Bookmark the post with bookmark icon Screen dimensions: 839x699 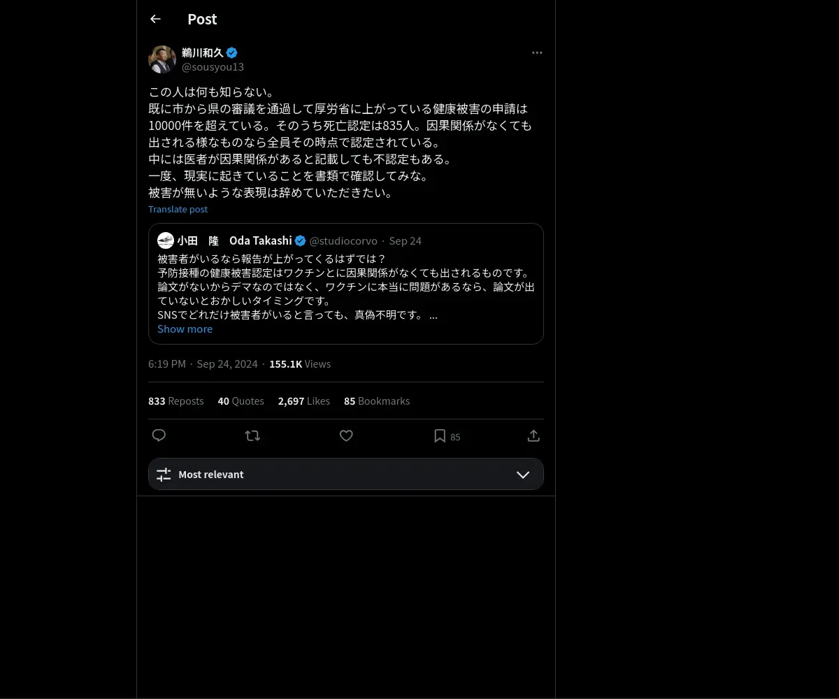tap(440, 435)
